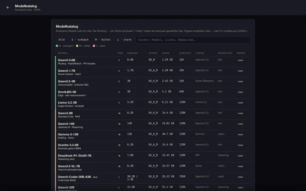Filter by L · stark tier
Screen dimensions: 306x191
[x=124, y=40]
